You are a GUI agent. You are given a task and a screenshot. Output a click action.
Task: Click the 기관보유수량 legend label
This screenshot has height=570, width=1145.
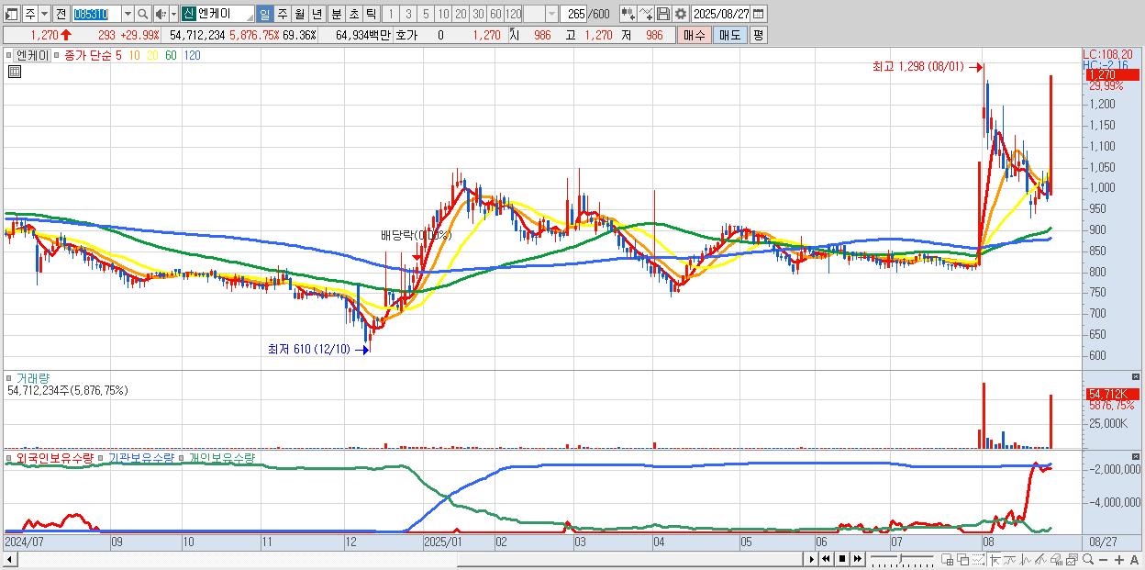point(140,457)
